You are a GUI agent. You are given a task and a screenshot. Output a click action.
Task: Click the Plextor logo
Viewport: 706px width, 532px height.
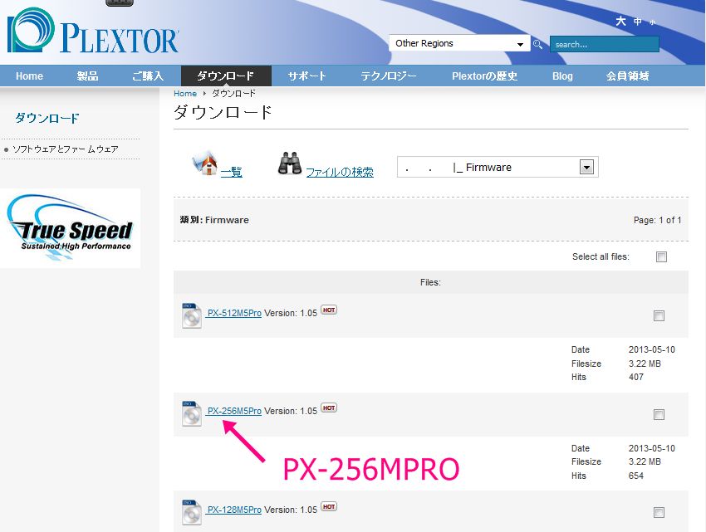pos(93,31)
